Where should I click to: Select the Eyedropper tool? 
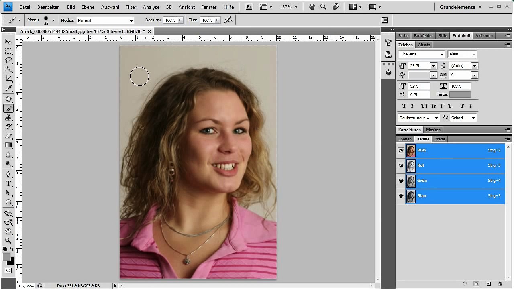point(8,88)
